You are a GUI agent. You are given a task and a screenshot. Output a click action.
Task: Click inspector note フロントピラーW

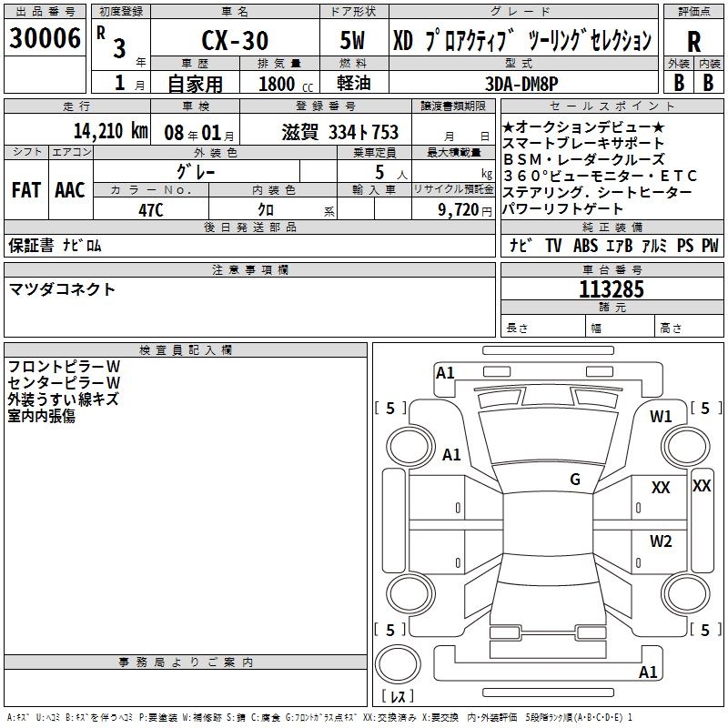[64, 367]
